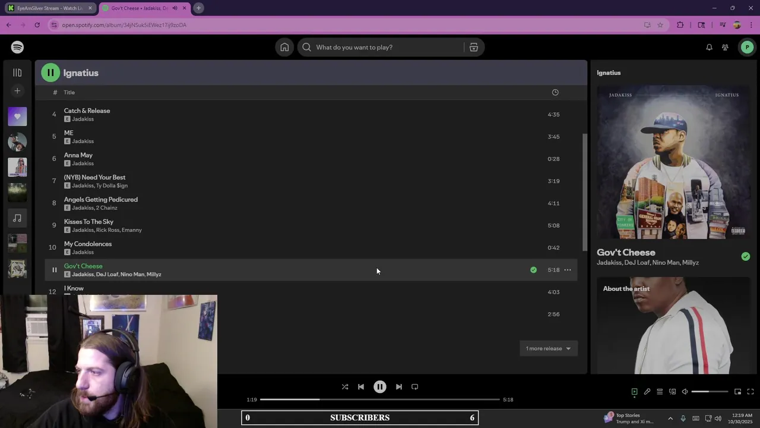Open Millyz link in Now Playing panel
This screenshot has height=428, width=760.
[690, 263]
